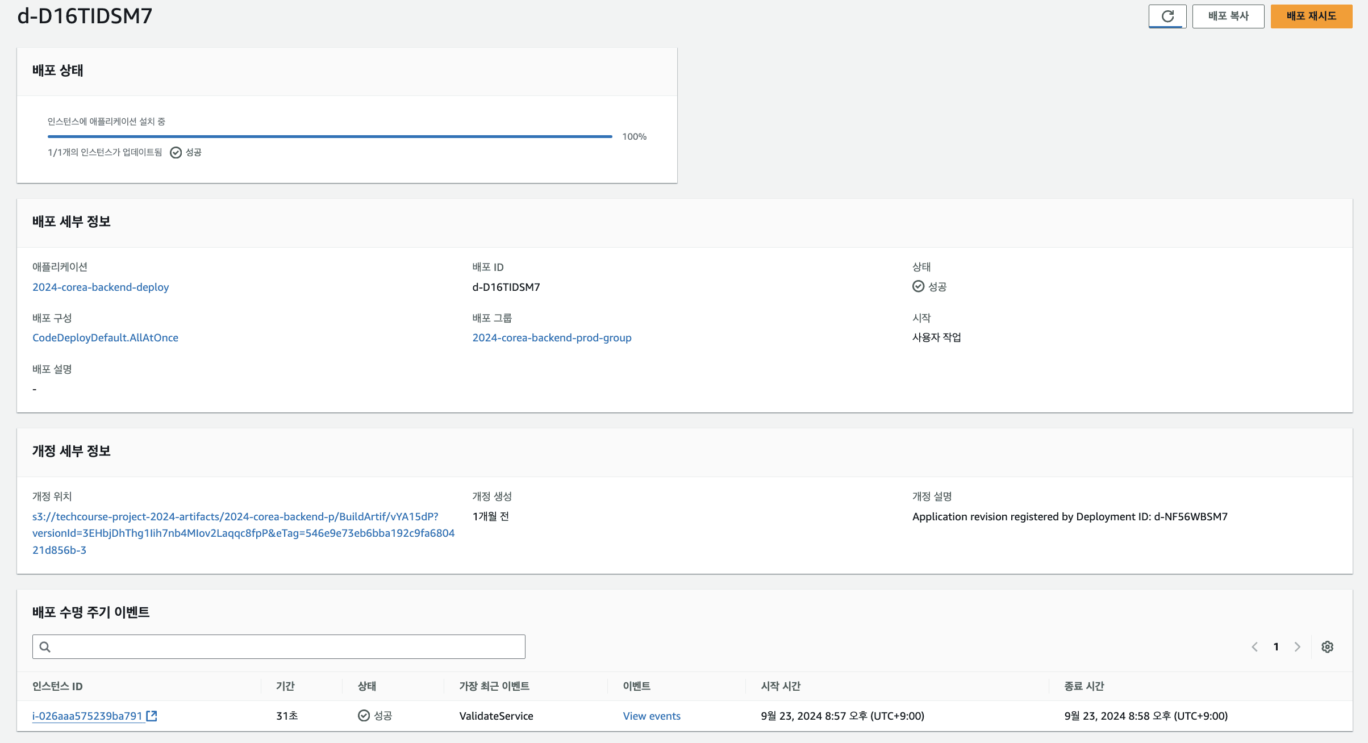The image size is (1368, 743).
Task: Click the orange 배포 재시도 button
Action: pyautogui.click(x=1311, y=16)
